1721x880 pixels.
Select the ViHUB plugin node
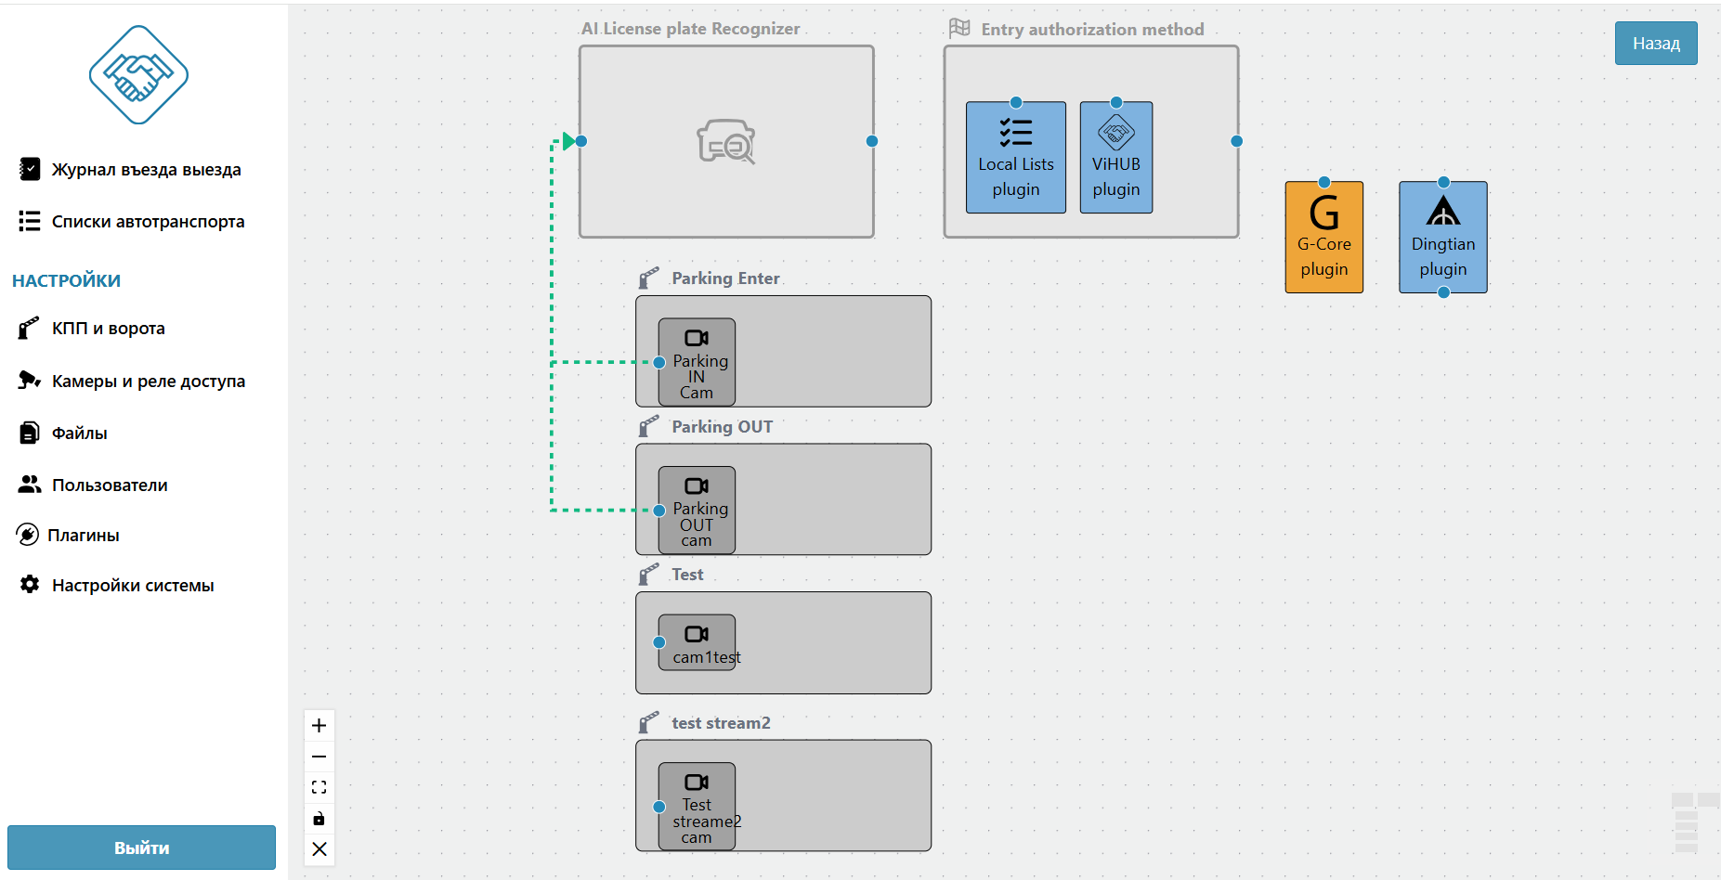click(x=1115, y=158)
